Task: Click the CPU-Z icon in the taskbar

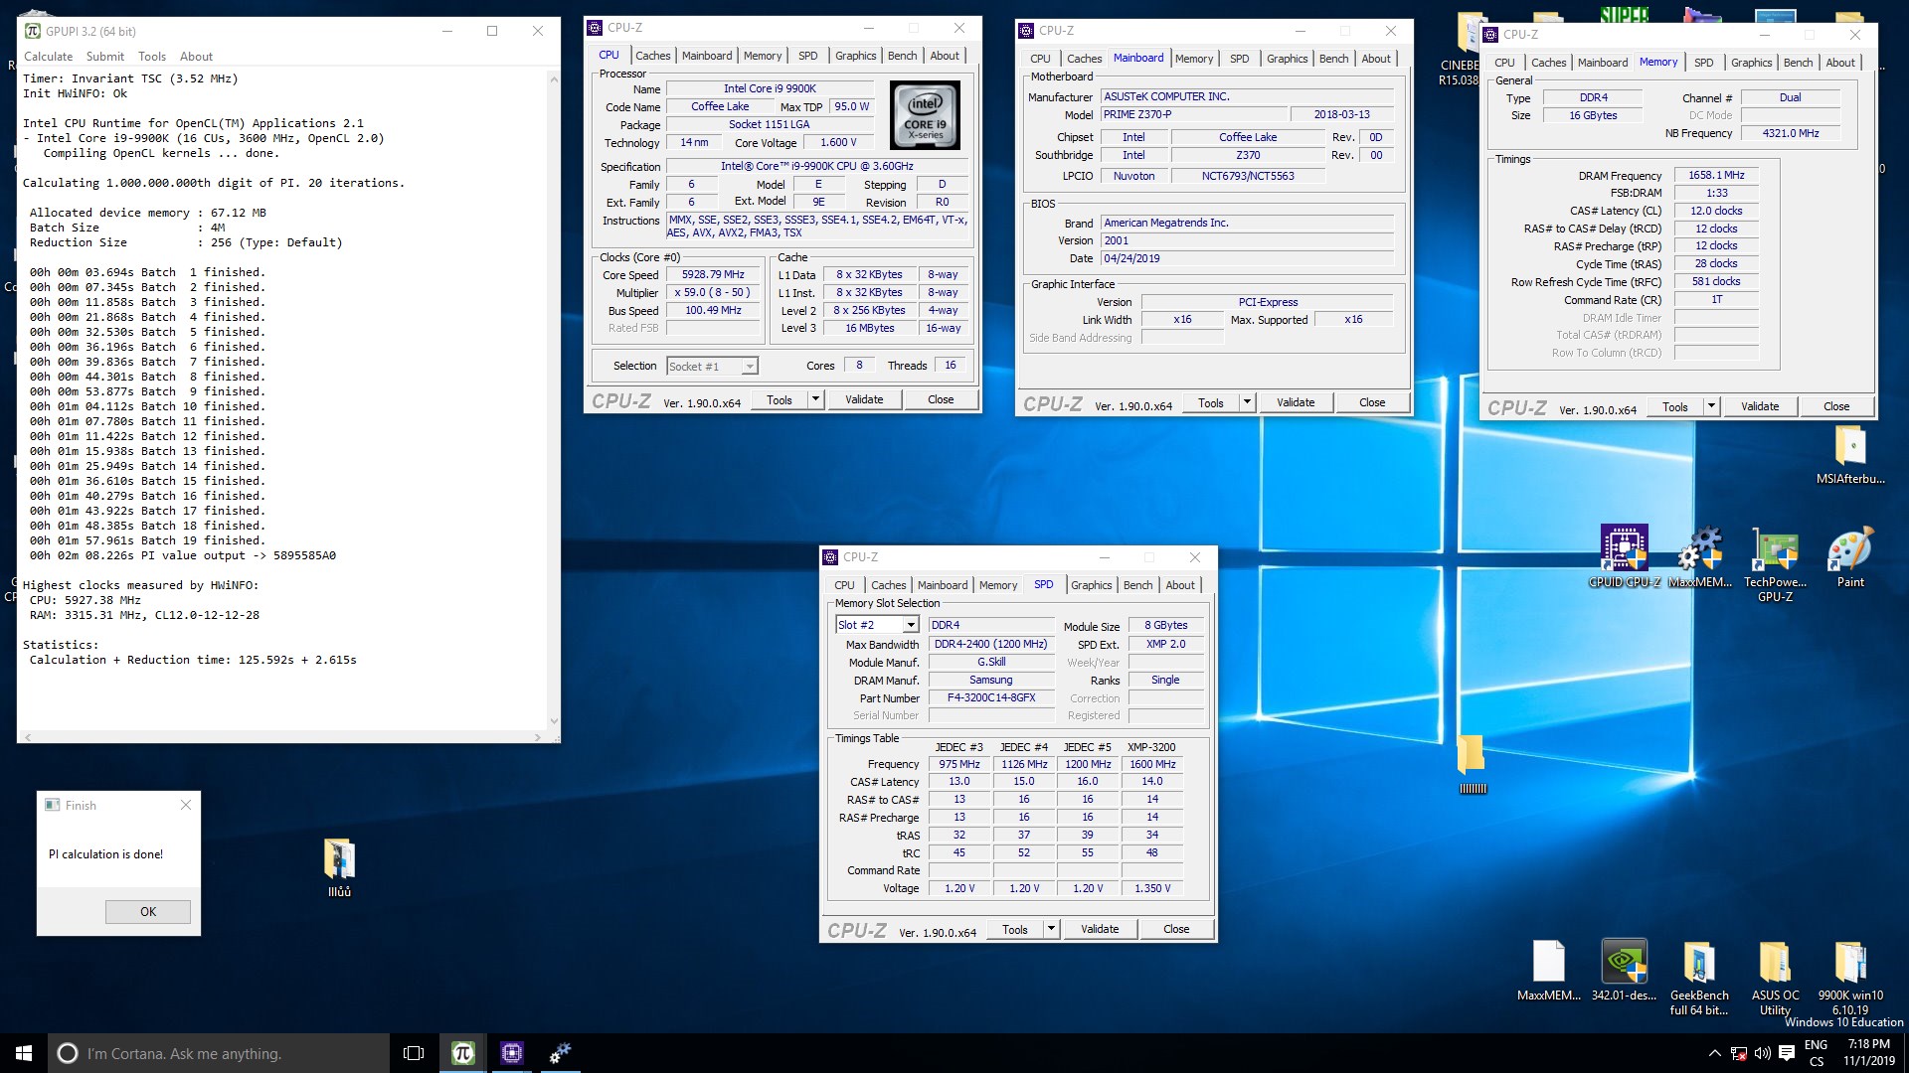Action: pyautogui.click(x=511, y=1053)
